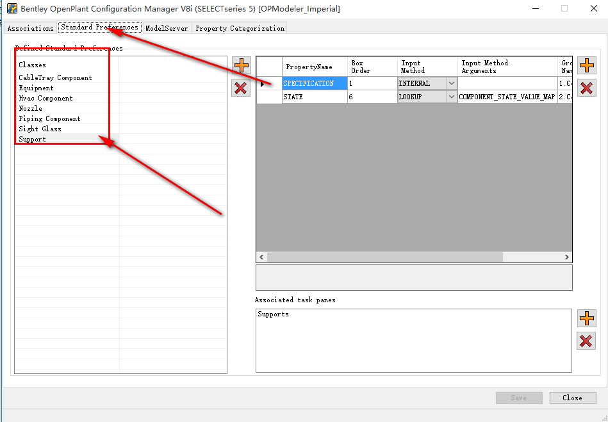Click the grid's horizontal scrollbar right arrow
Screen dimensions: 608x422
point(566,257)
